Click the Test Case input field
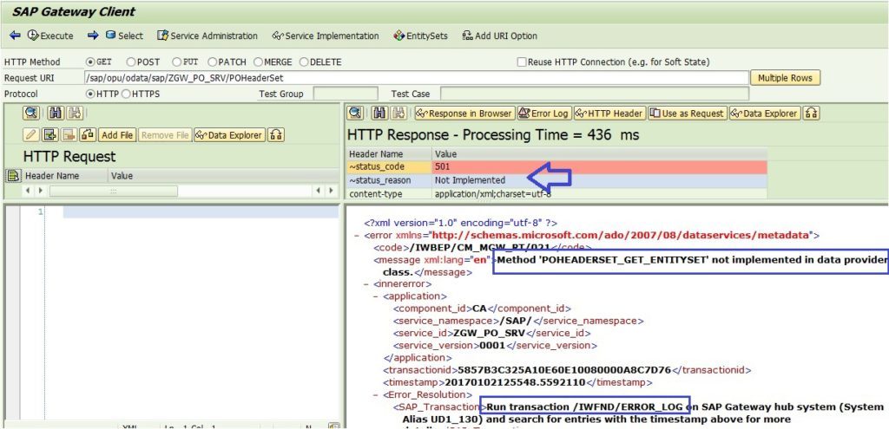Image resolution: width=889 pixels, height=429 pixels. click(x=594, y=94)
